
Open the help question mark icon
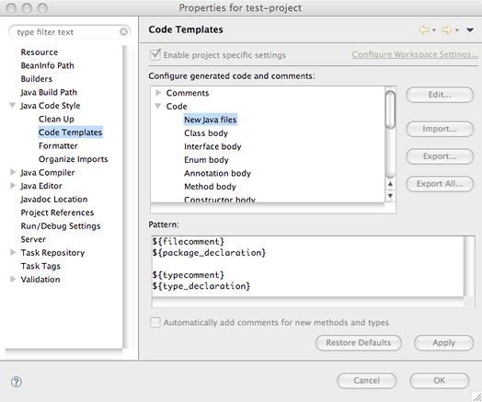[17, 382]
